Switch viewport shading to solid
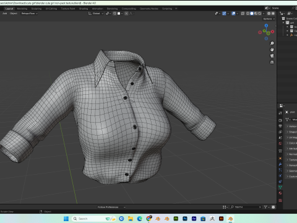The width and height of the screenshot is (297, 223). point(252,14)
